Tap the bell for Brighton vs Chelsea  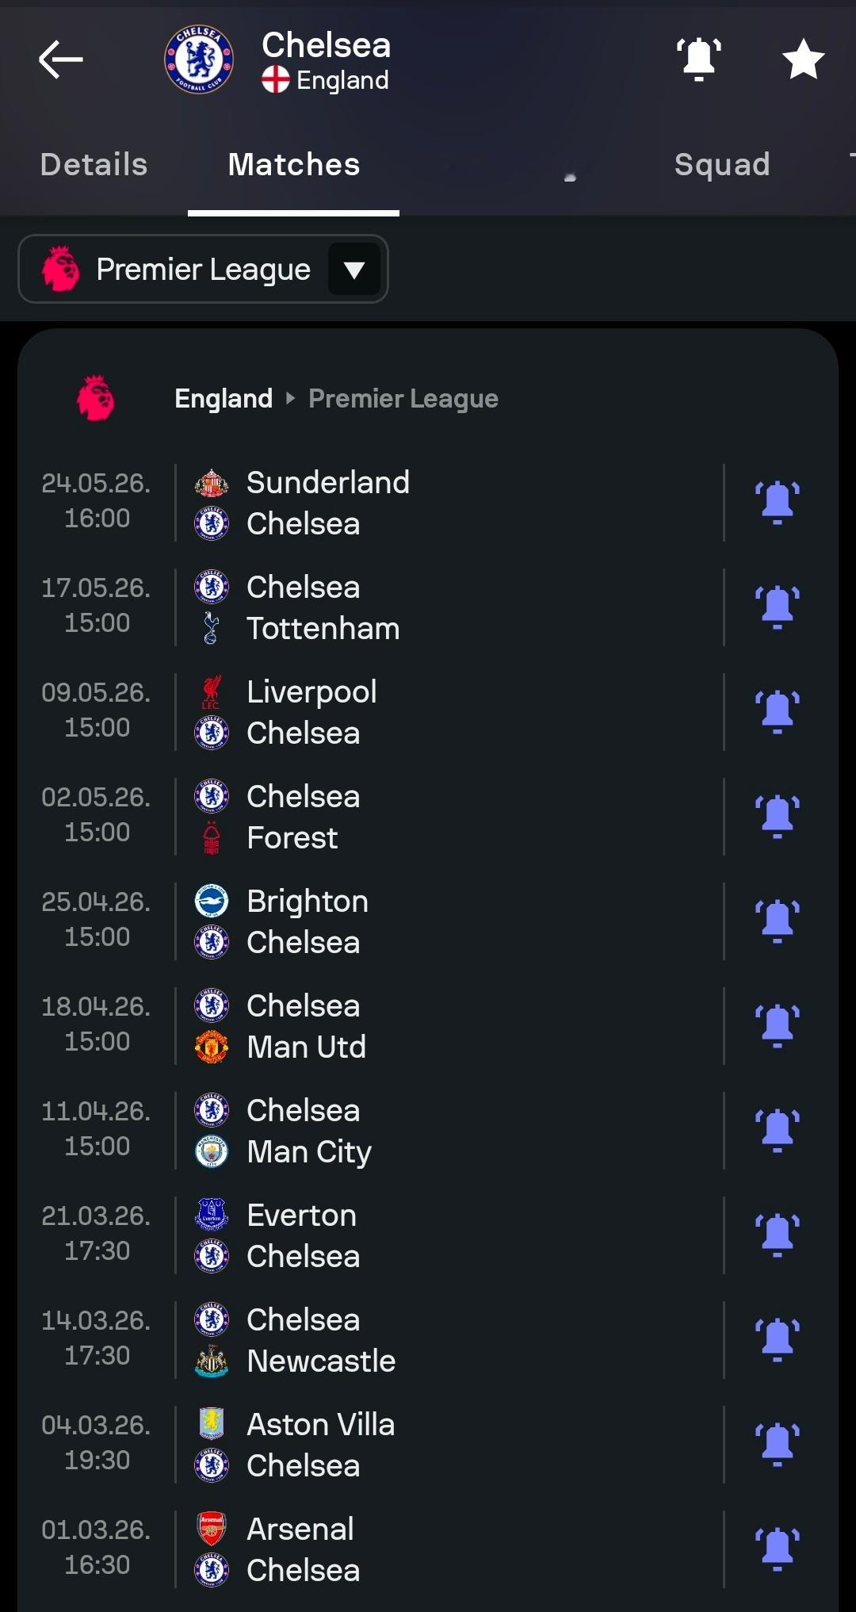[x=777, y=921]
